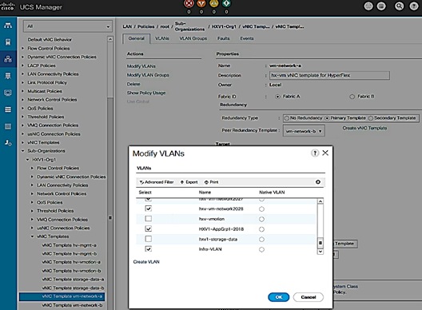Click the minor faults yellow icon
This screenshot has height=310, width=422.
[213, 4]
